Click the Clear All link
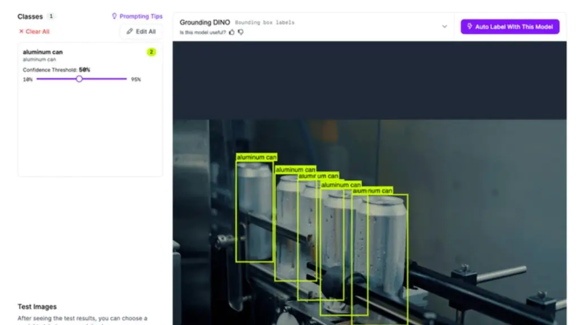578x325 pixels. (38, 32)
